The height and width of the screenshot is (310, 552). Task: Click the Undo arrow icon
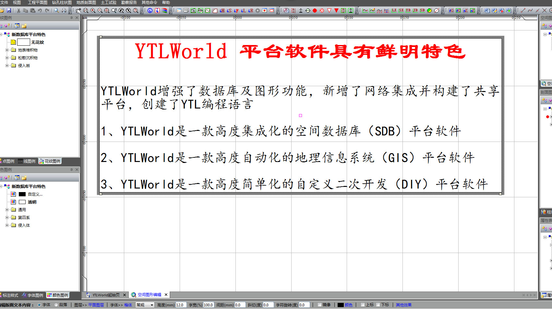tap(40, 11)
